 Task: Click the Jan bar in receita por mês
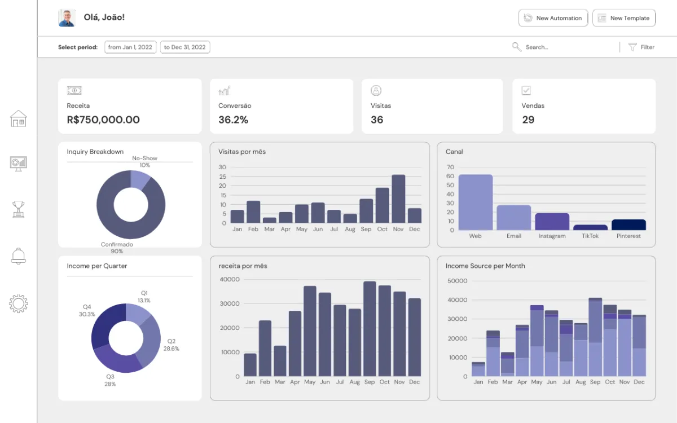250,365
